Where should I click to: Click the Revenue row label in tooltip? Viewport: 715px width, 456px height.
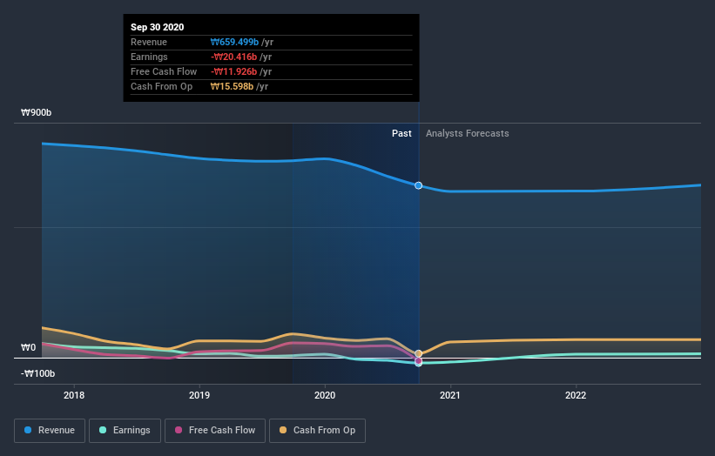(149, 42)
